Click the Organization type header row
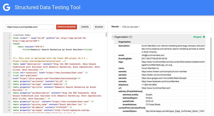 coord(160,42)
